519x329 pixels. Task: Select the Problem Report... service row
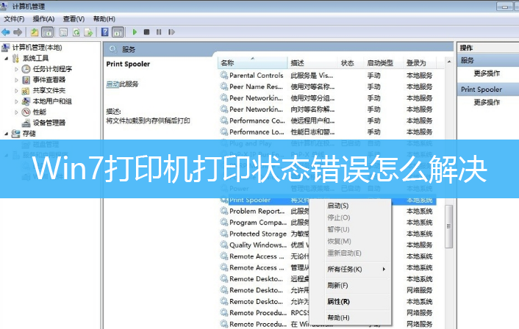pos(264,211)
